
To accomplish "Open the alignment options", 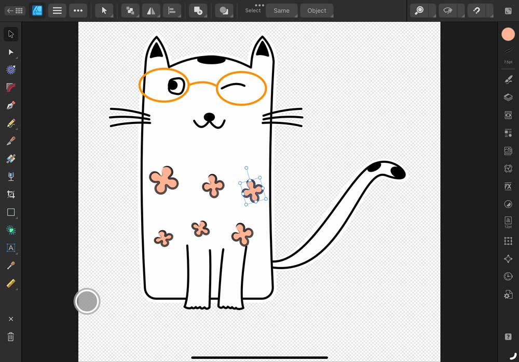I will point(172,10).
